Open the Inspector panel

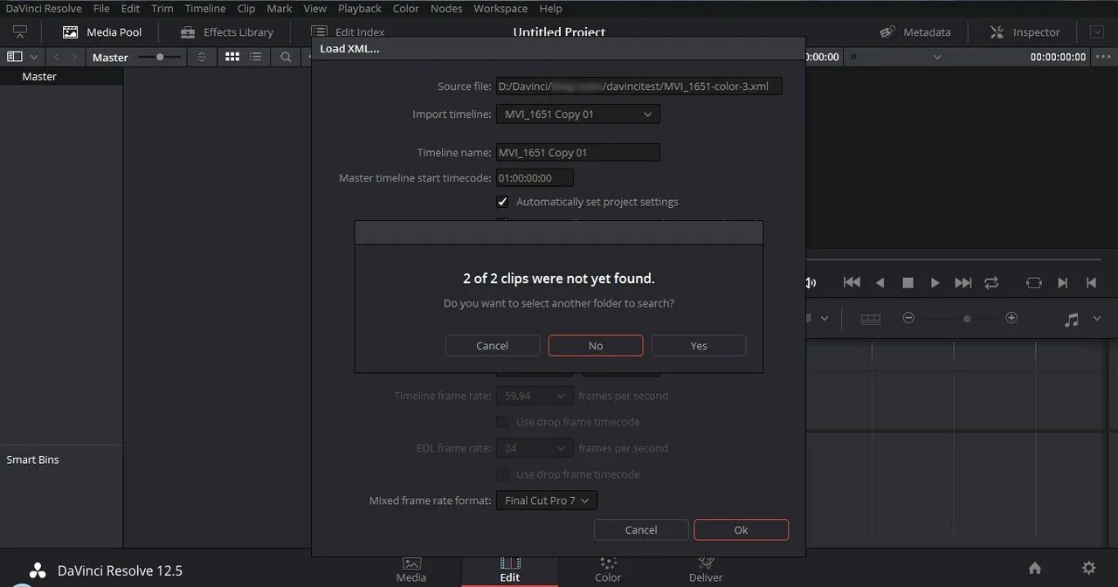[1025, 32]
